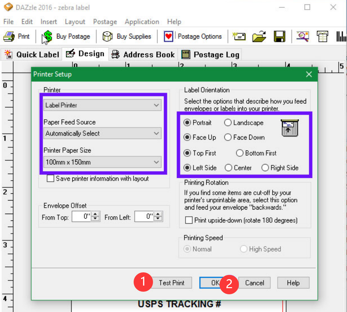
Task: Open the Help menu in menu bar
Action: 174,22
